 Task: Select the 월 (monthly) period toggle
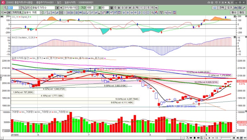(119, 8)
